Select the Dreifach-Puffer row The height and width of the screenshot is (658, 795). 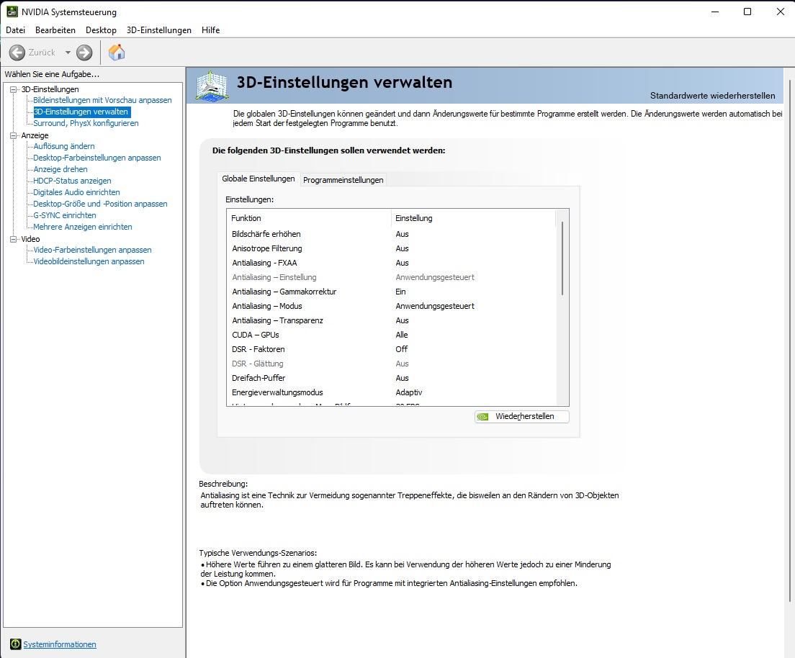[392, 378]
